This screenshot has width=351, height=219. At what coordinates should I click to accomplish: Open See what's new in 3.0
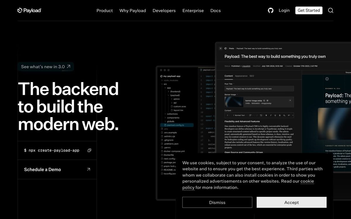tap(46, 67)
